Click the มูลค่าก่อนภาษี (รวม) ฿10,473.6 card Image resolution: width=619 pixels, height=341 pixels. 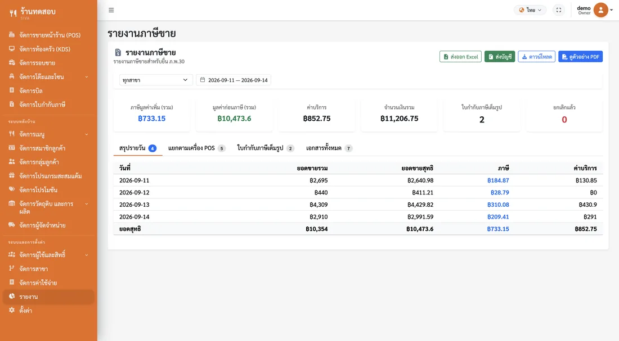click(x=234, y=115)
